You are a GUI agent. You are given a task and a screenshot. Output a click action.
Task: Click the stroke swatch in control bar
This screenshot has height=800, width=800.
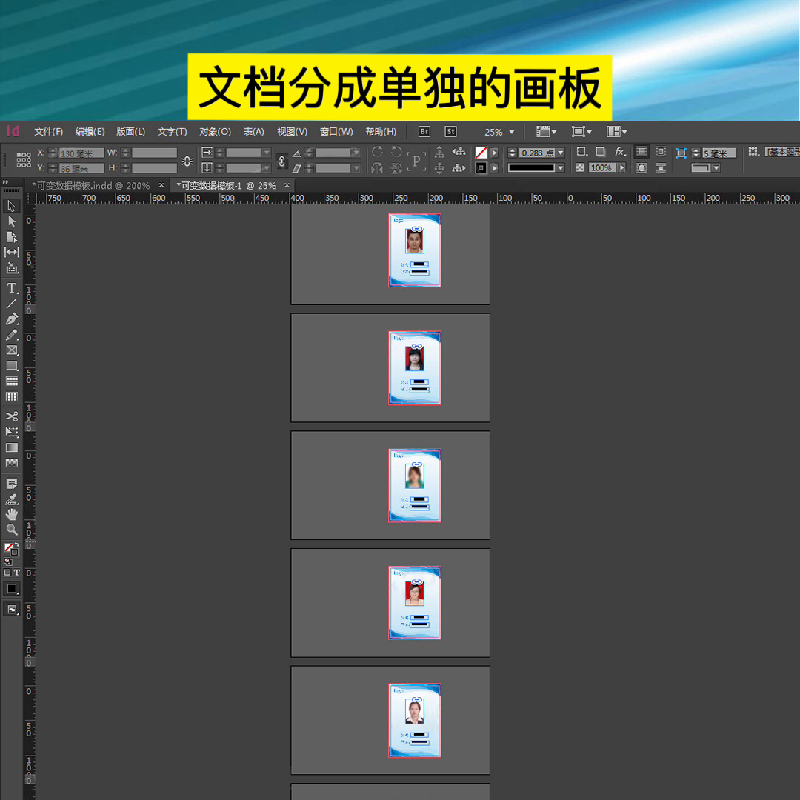481,168
